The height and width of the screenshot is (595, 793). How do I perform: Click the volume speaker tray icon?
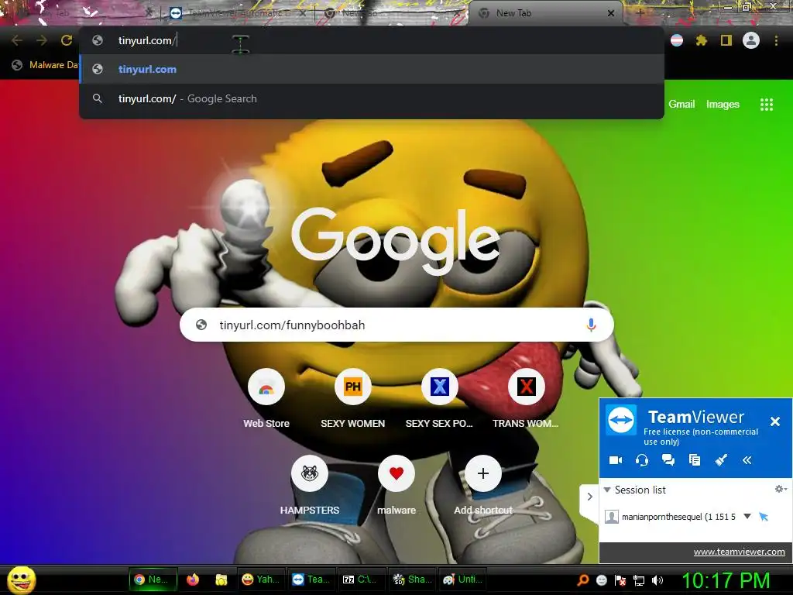pos(657,580)
